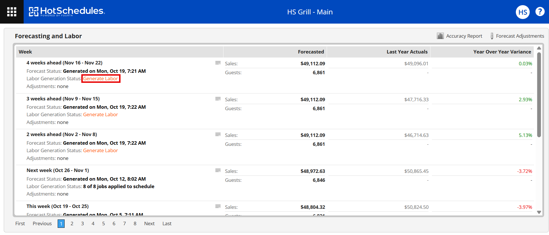Click the Last Year Actuals column header
549x235 pixels.
point(379,52)
